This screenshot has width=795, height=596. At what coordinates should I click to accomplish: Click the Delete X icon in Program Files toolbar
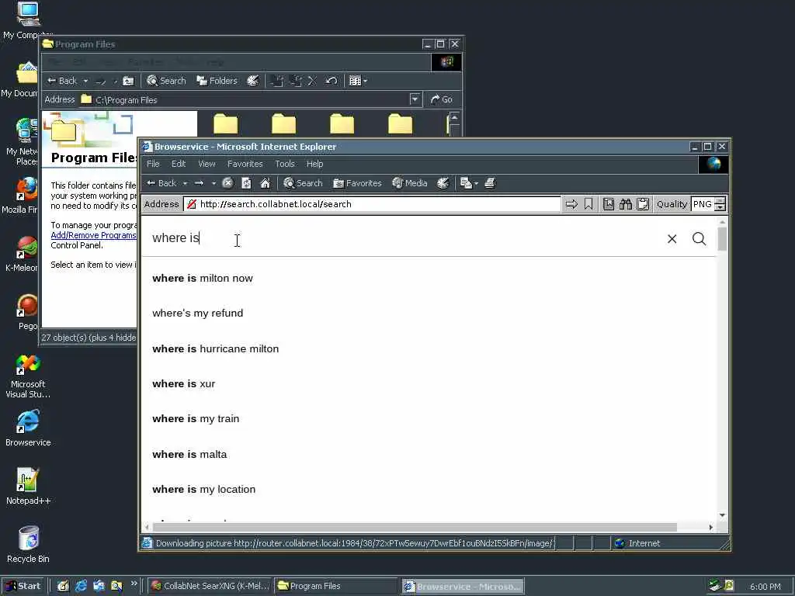pyautogui.click(x=312, y=81)
